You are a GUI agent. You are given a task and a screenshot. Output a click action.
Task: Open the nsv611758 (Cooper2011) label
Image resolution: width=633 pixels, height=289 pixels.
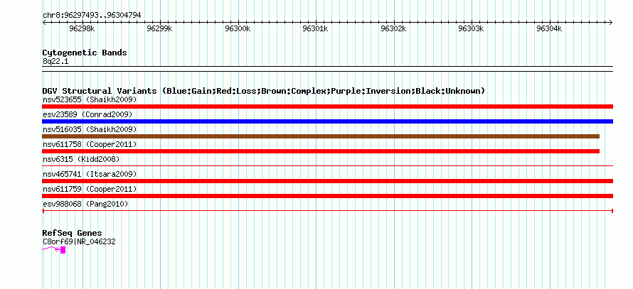click(x=90, y=144)
